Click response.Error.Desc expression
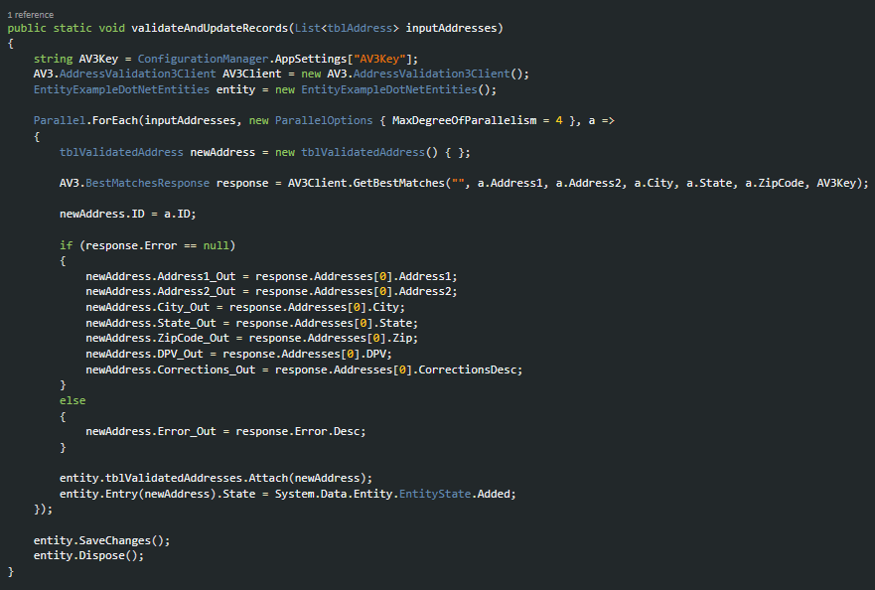This screenshot has width=875, height=590. [x=300, y=431]
